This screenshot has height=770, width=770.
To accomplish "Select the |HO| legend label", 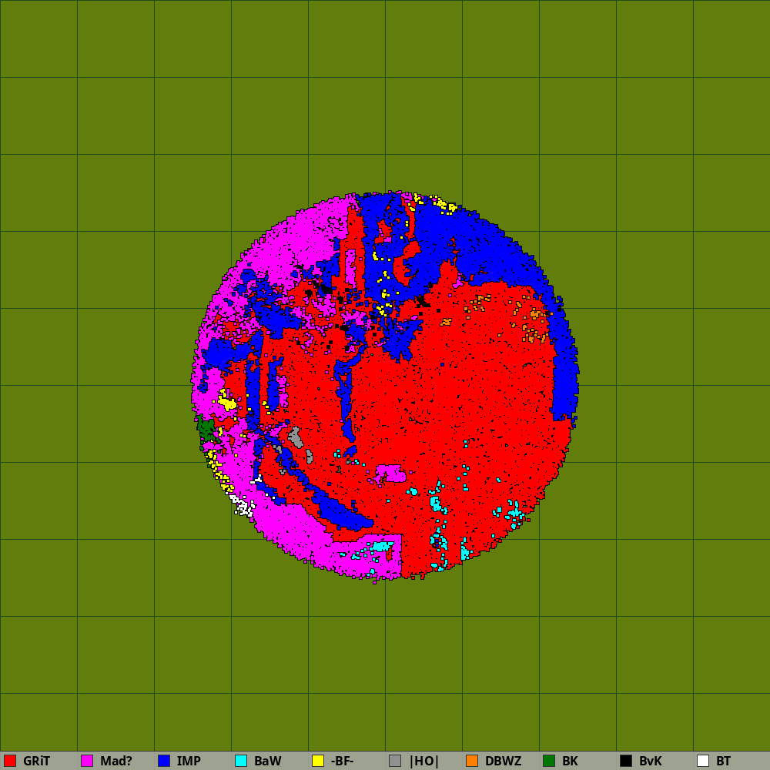I will click(x=423, y=761).
